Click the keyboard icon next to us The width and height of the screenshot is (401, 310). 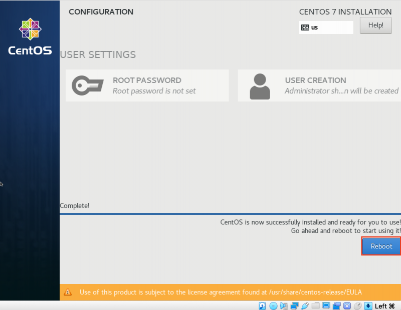pos(305,27)
